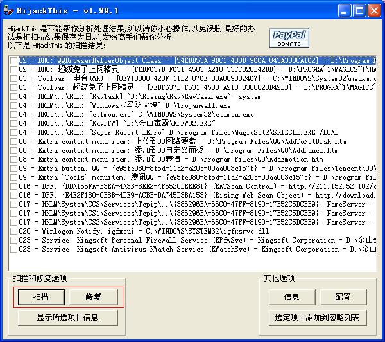Select the KPfwSvc service row text
This screenshot has height=342, width=385.
tap(197, 240)
